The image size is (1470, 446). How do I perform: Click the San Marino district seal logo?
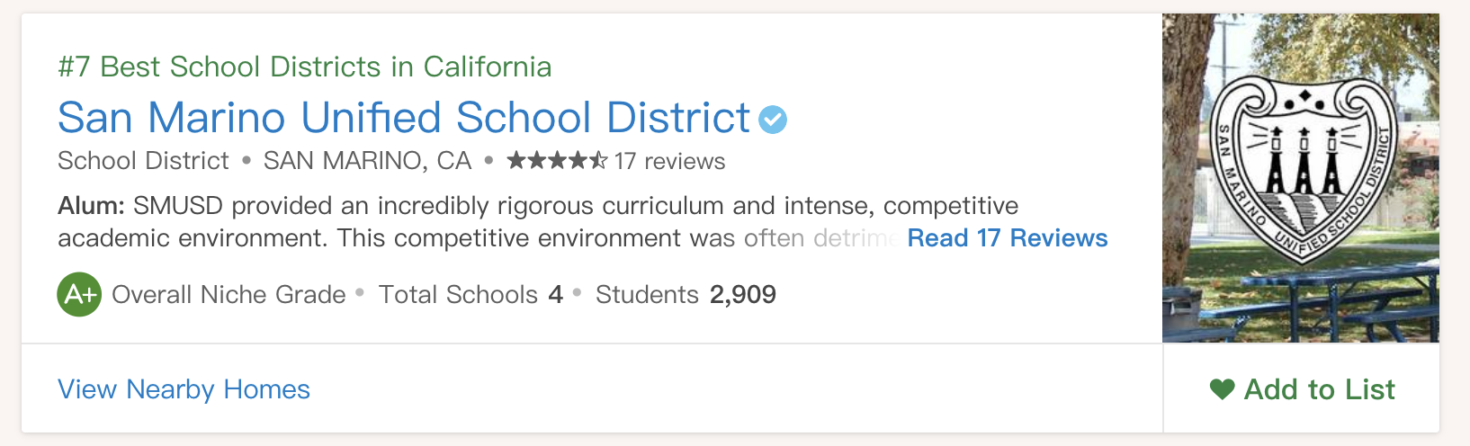(1303, 168)
